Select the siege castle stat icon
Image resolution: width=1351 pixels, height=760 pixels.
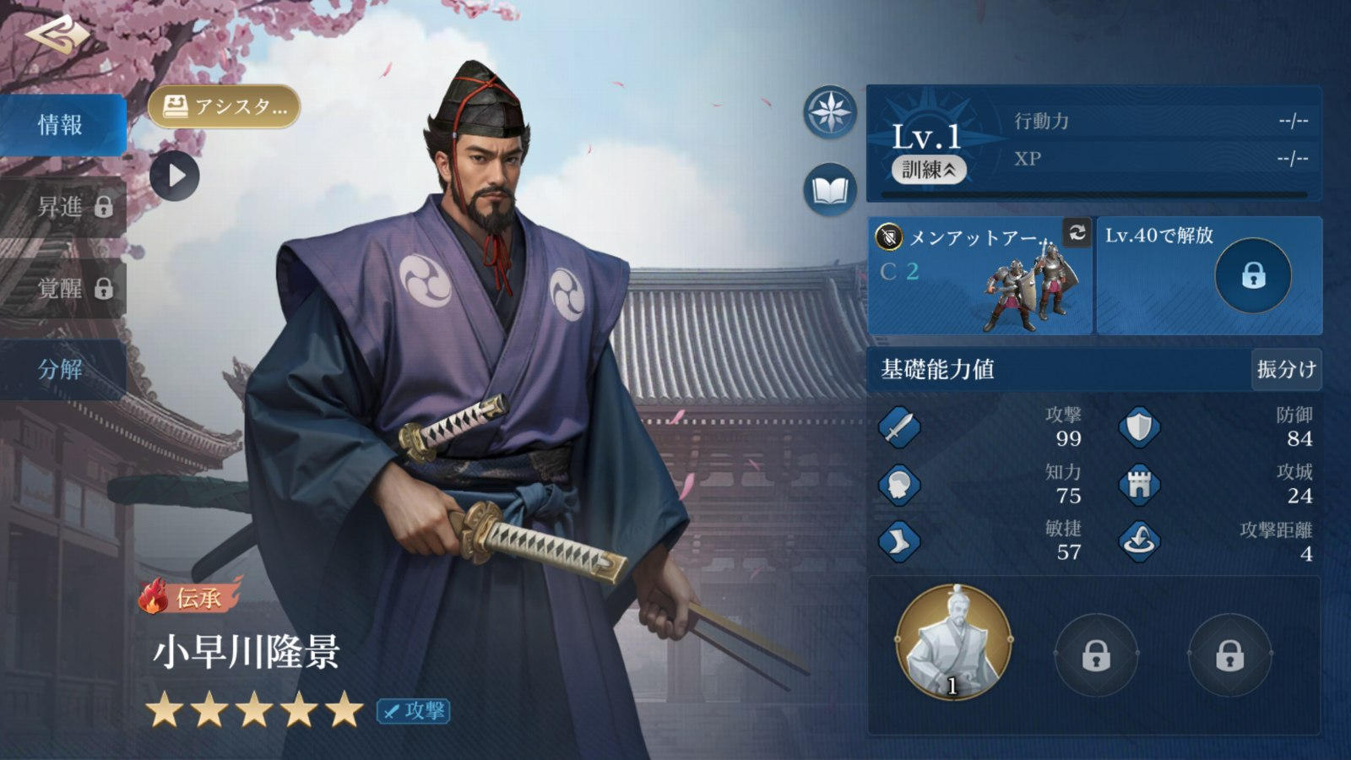[x=1139, y=484]
